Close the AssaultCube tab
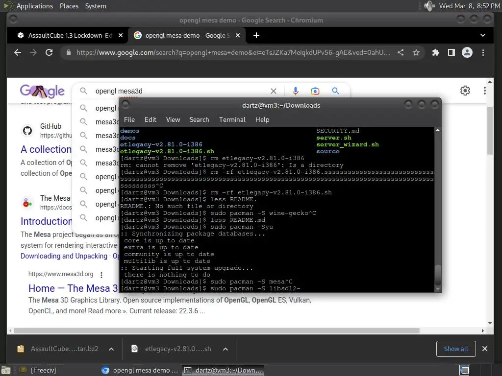The height and width of the screenshot is (376, 502). [121, 35]
